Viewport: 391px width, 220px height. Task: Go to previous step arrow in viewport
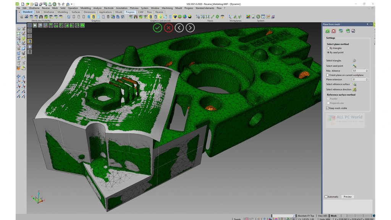(x=179, y=27)
